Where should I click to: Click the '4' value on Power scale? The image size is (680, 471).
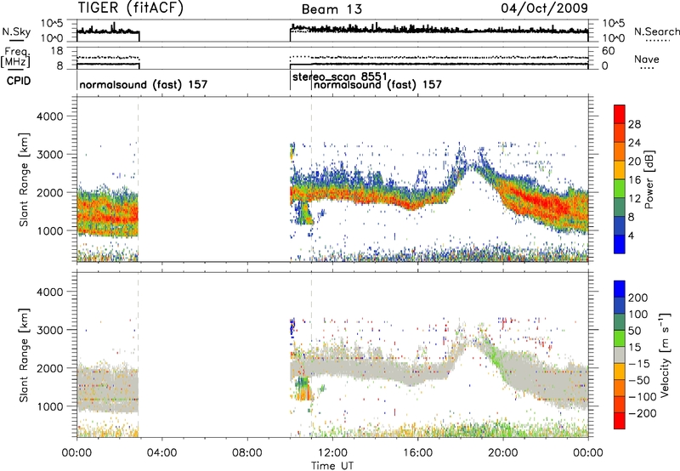click(x=631, y=235)
